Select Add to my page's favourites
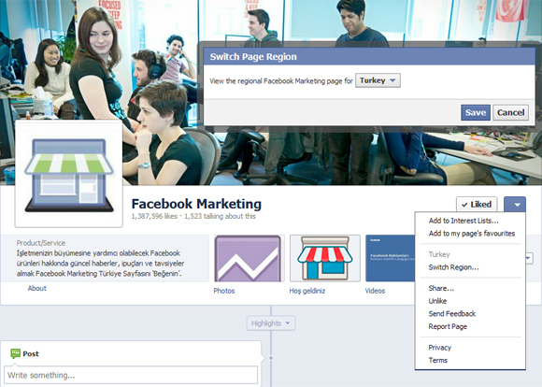Screen dimensions: 542x387 pos(472,234)
